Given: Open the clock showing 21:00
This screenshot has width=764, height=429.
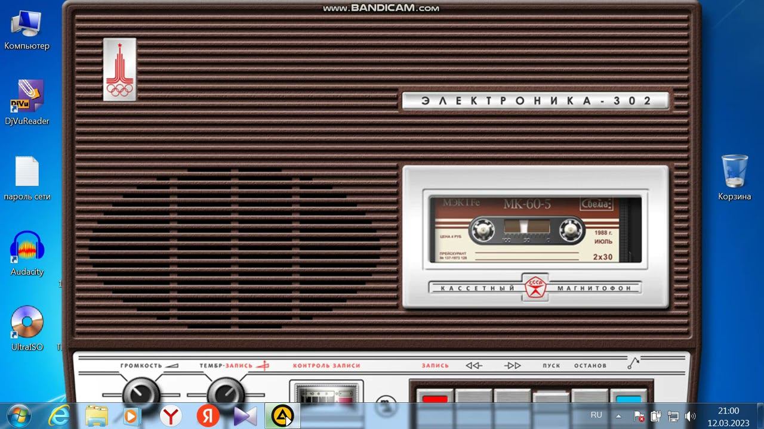Looking at the screenshot, I should tap(728, 416).
